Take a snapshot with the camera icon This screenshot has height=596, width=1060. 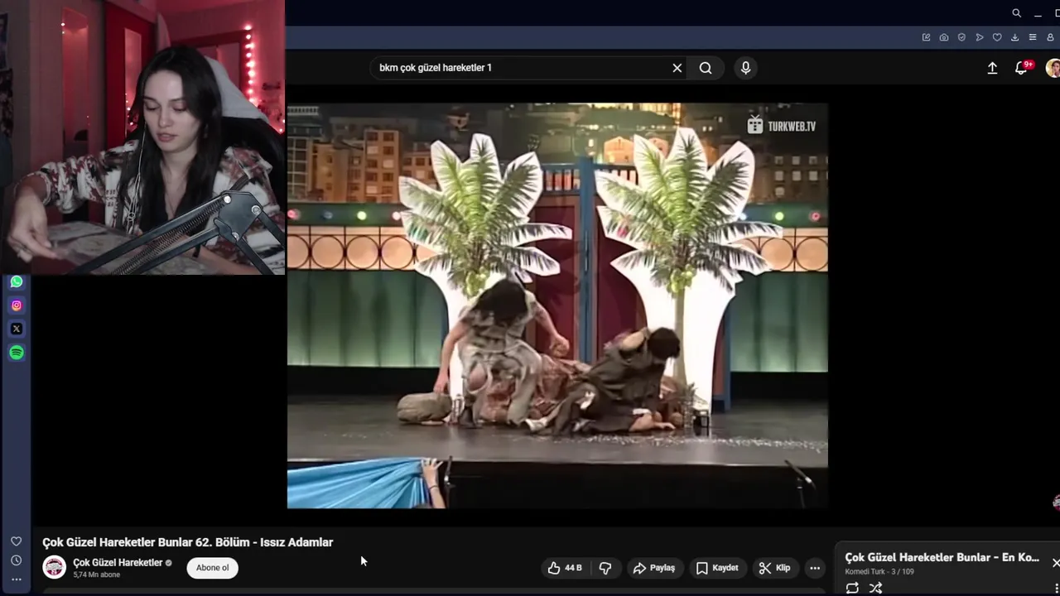(944, 37)
